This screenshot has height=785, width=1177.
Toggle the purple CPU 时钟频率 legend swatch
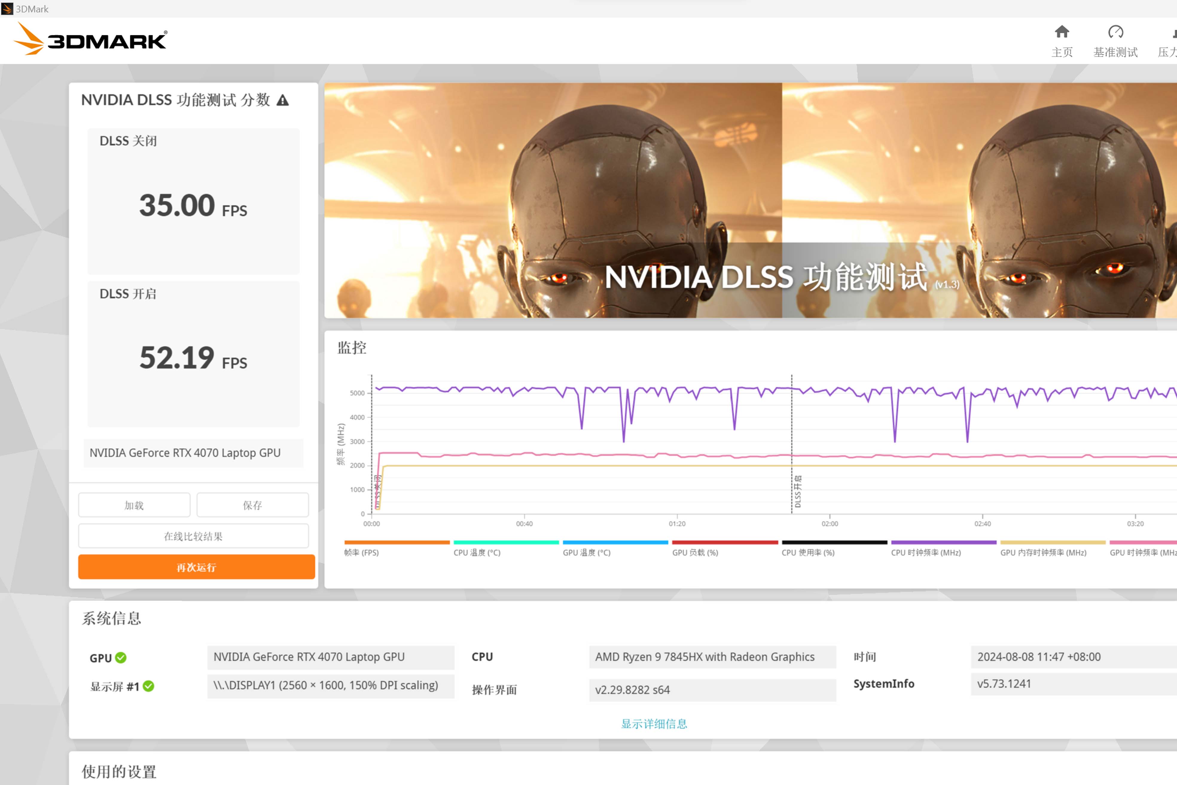coord(944,542)
